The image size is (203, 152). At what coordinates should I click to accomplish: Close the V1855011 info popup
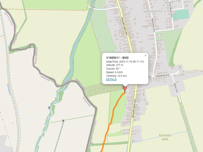pos(145,55)
